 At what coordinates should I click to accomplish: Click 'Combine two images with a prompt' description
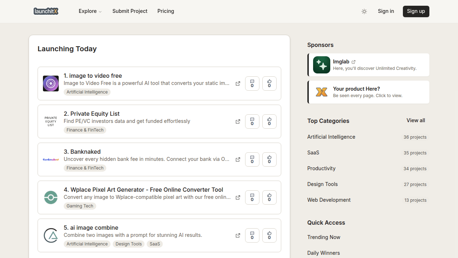tap(133, 235)
